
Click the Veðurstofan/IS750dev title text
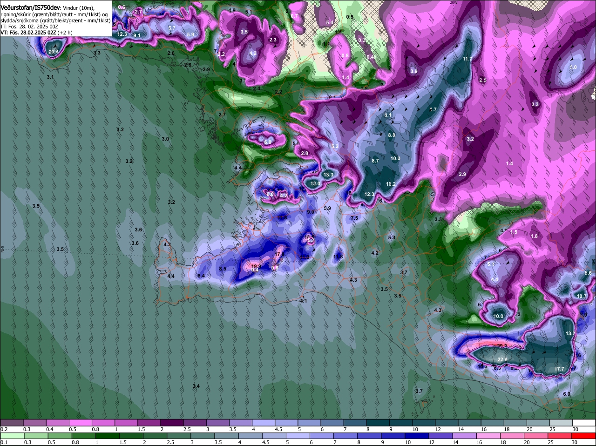pyautogui.click(x=31, y=7)
